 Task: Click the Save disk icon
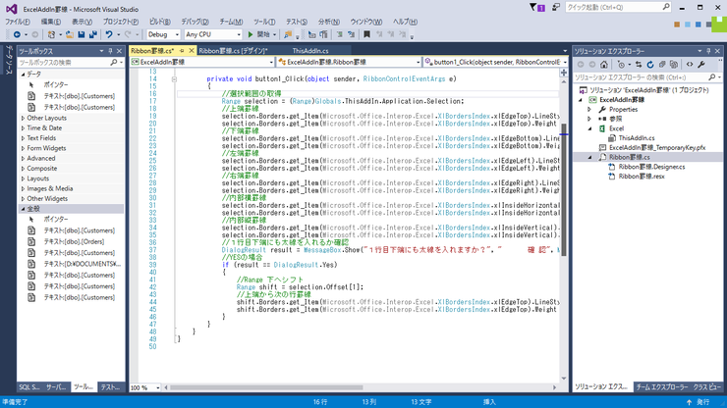(82, 34)
